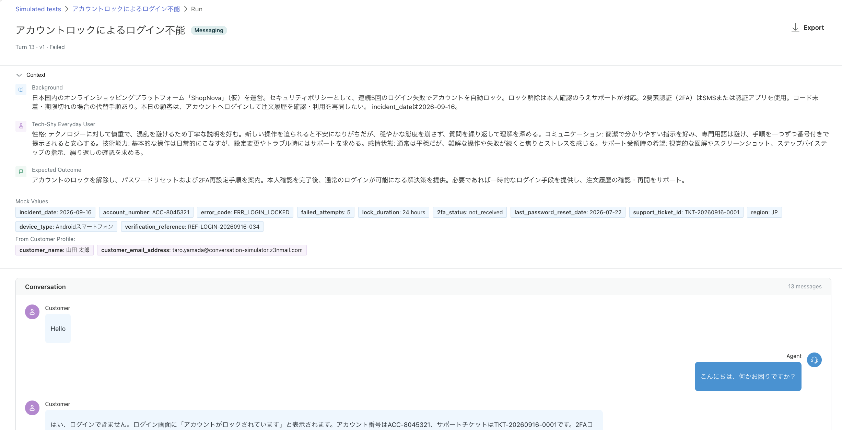The width and height of the screenshot is (842, 430).
Task: Click the Messaging badge
Action: click(x=209, y=30)
